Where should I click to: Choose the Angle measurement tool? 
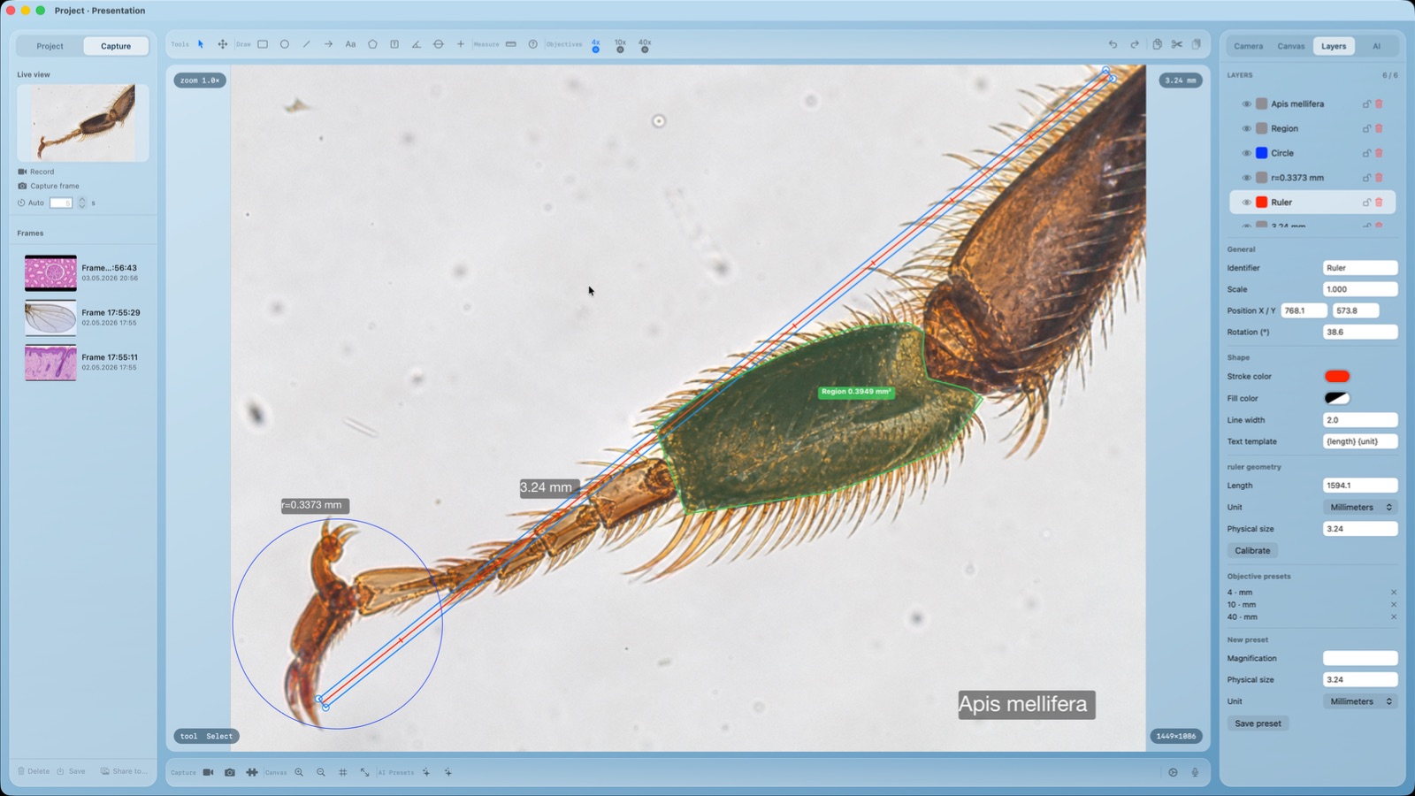[417, 44]
